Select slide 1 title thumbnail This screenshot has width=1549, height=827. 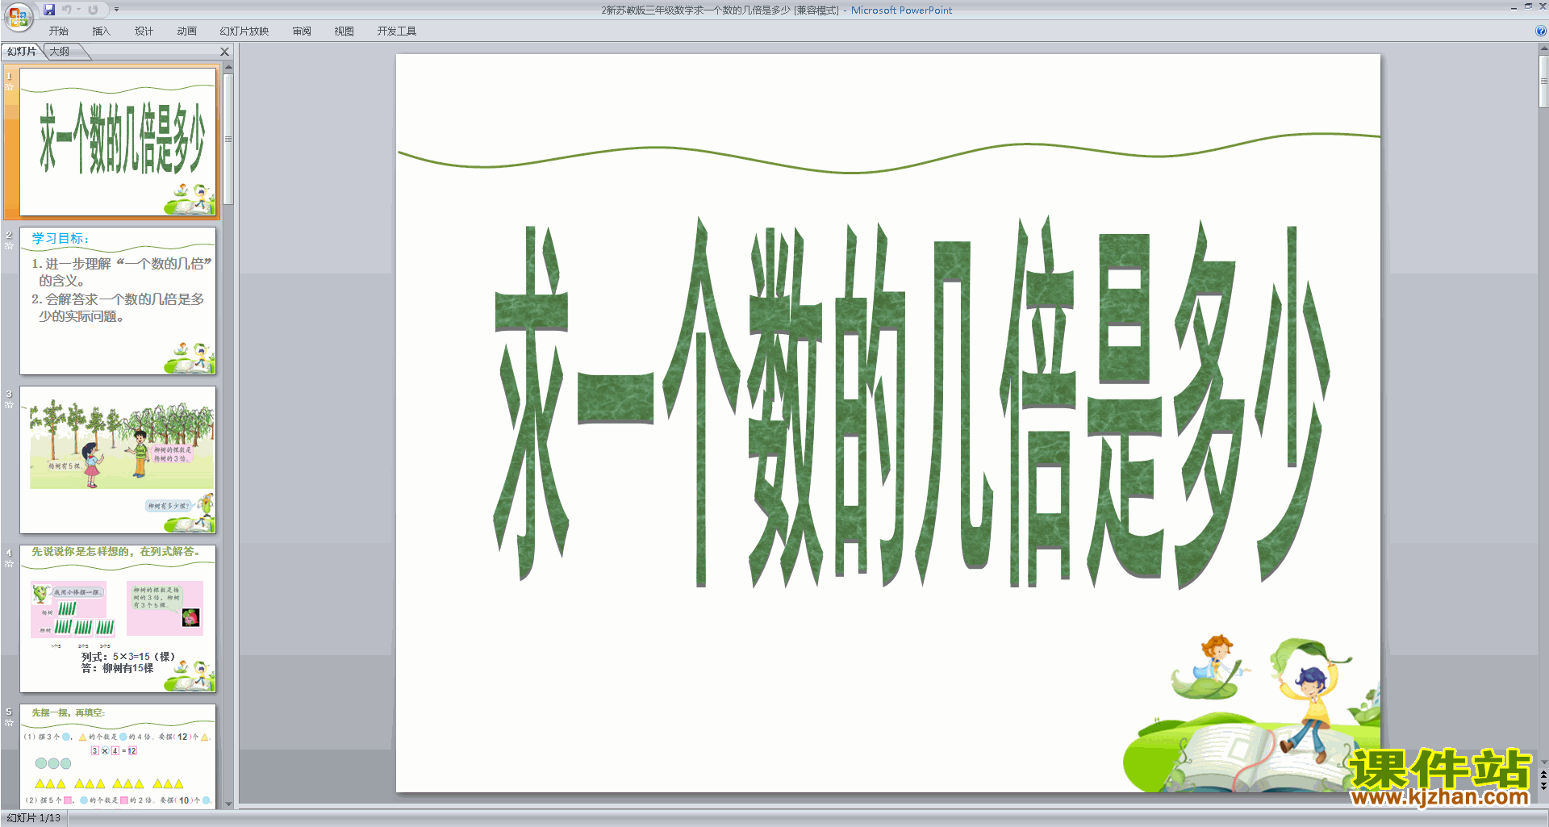[x=118, y=142]
